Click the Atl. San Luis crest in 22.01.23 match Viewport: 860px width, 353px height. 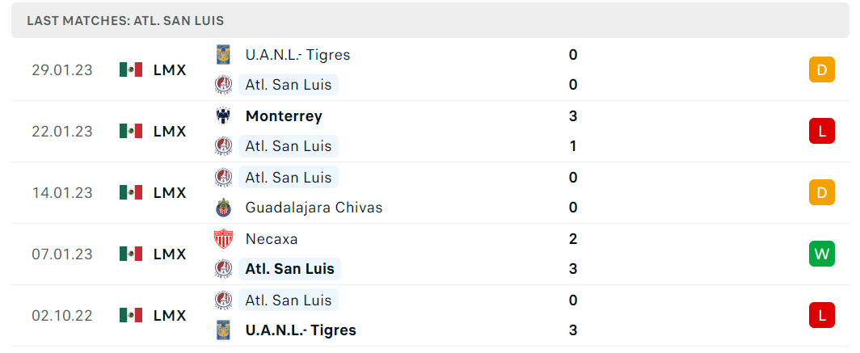(x=223, y=146)
